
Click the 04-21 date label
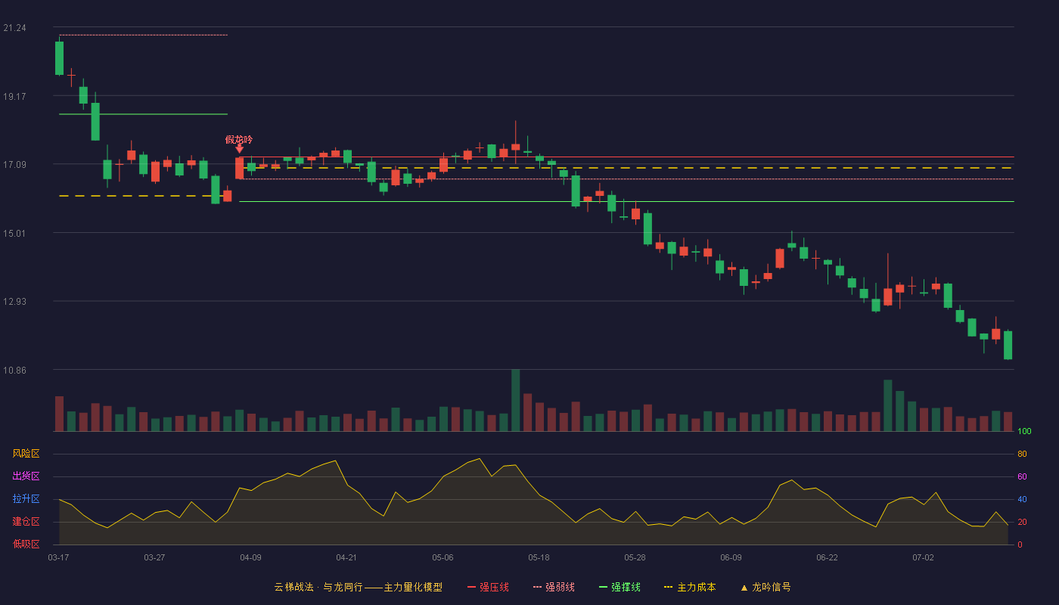[x=346, y=557]
